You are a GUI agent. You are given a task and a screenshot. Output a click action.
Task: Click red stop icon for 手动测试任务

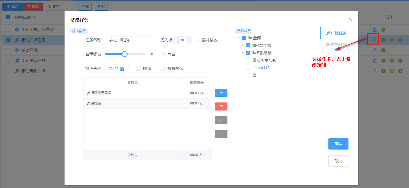400,61
